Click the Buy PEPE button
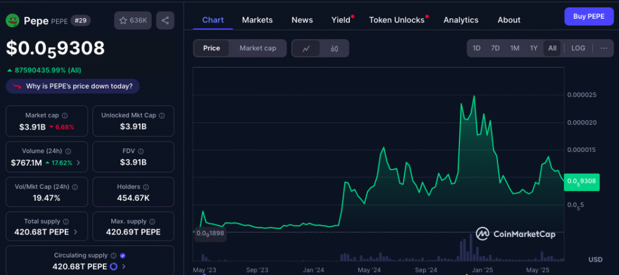The height and width of the screenshot is (275, 619). (588, 17)
